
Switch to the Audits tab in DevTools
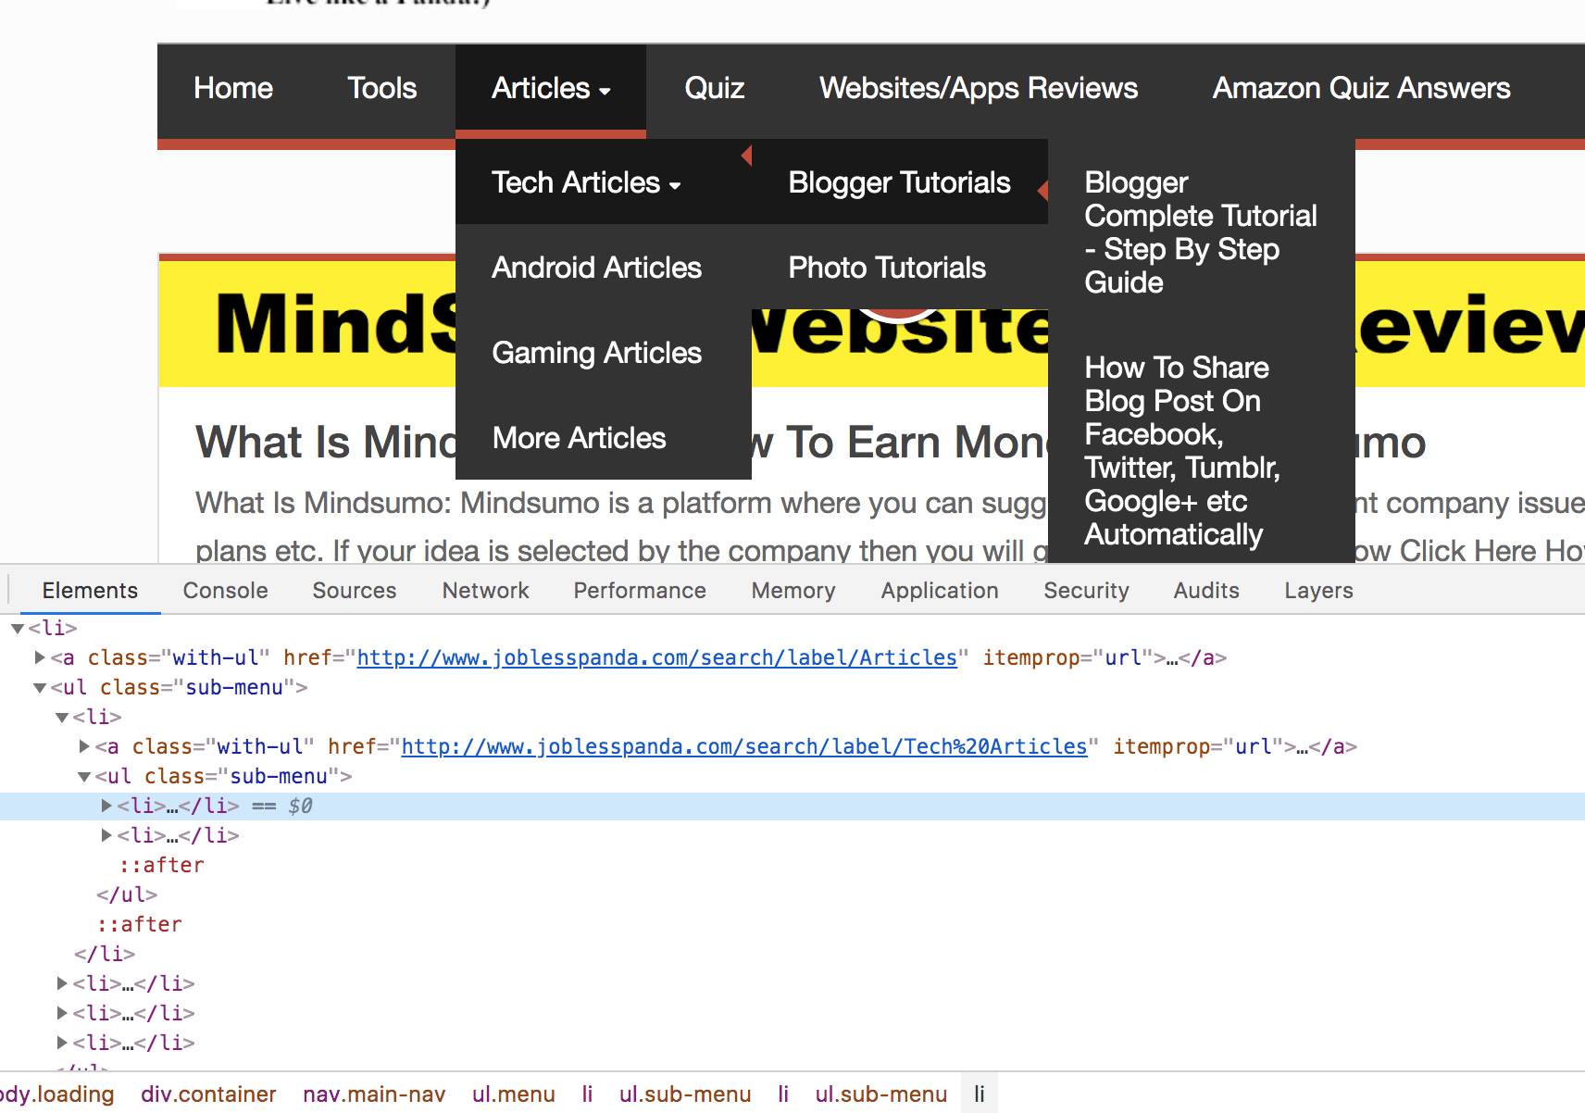(1206, 591)
